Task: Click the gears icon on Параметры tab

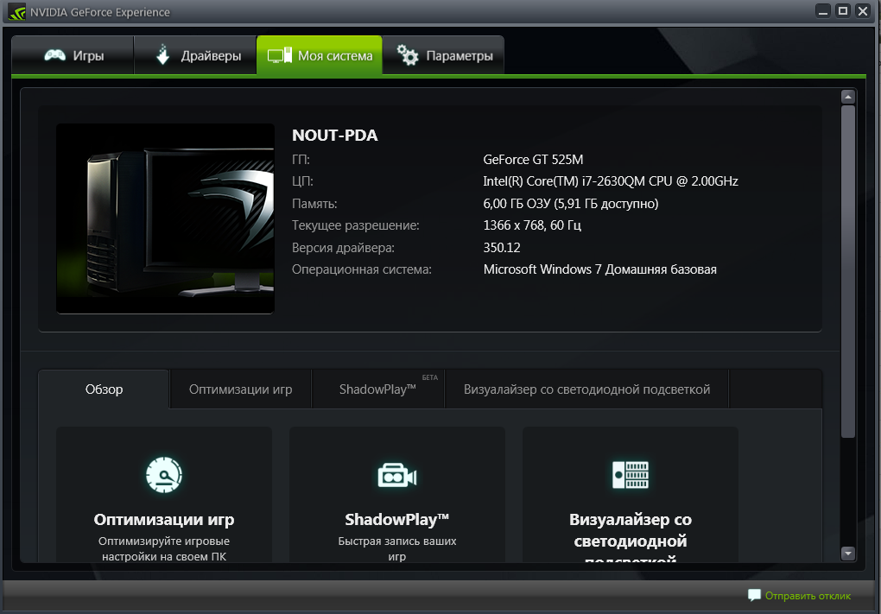Action: (x=408, y=55)
